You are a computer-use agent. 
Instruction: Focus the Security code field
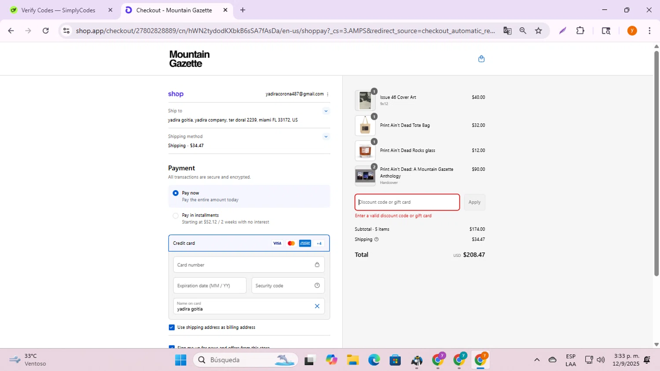pyautogui.click(x=288, y=286)
